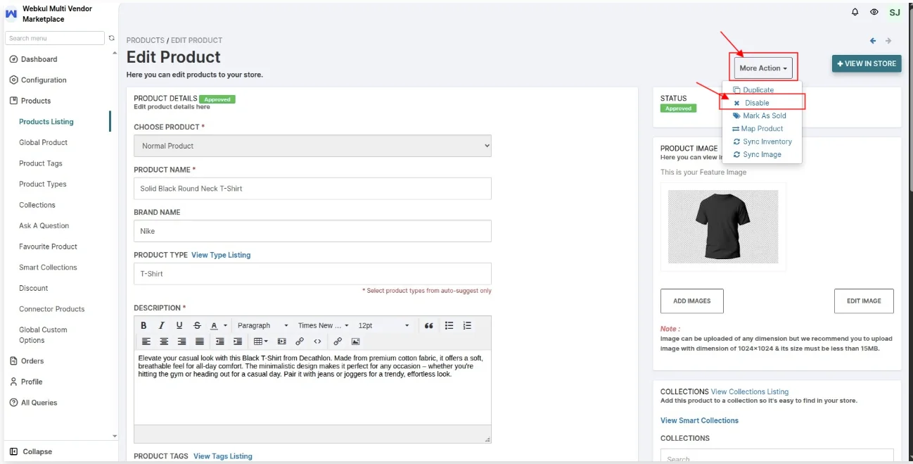Open Smart Collections in sidebar
The height and width of the screenshot is (464, 913).
pyautogui.click(x=48, y=268)
